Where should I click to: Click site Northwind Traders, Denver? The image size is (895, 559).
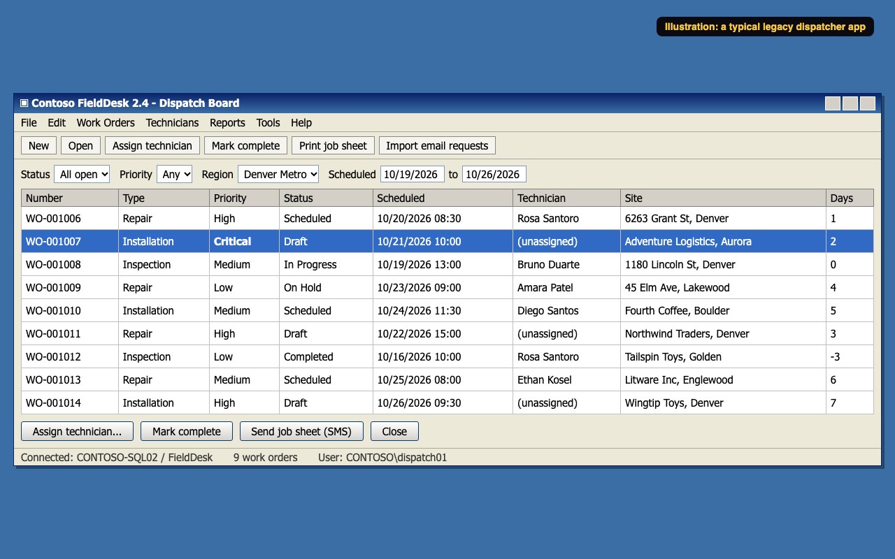pyautogui.click(x=723, y=333)
